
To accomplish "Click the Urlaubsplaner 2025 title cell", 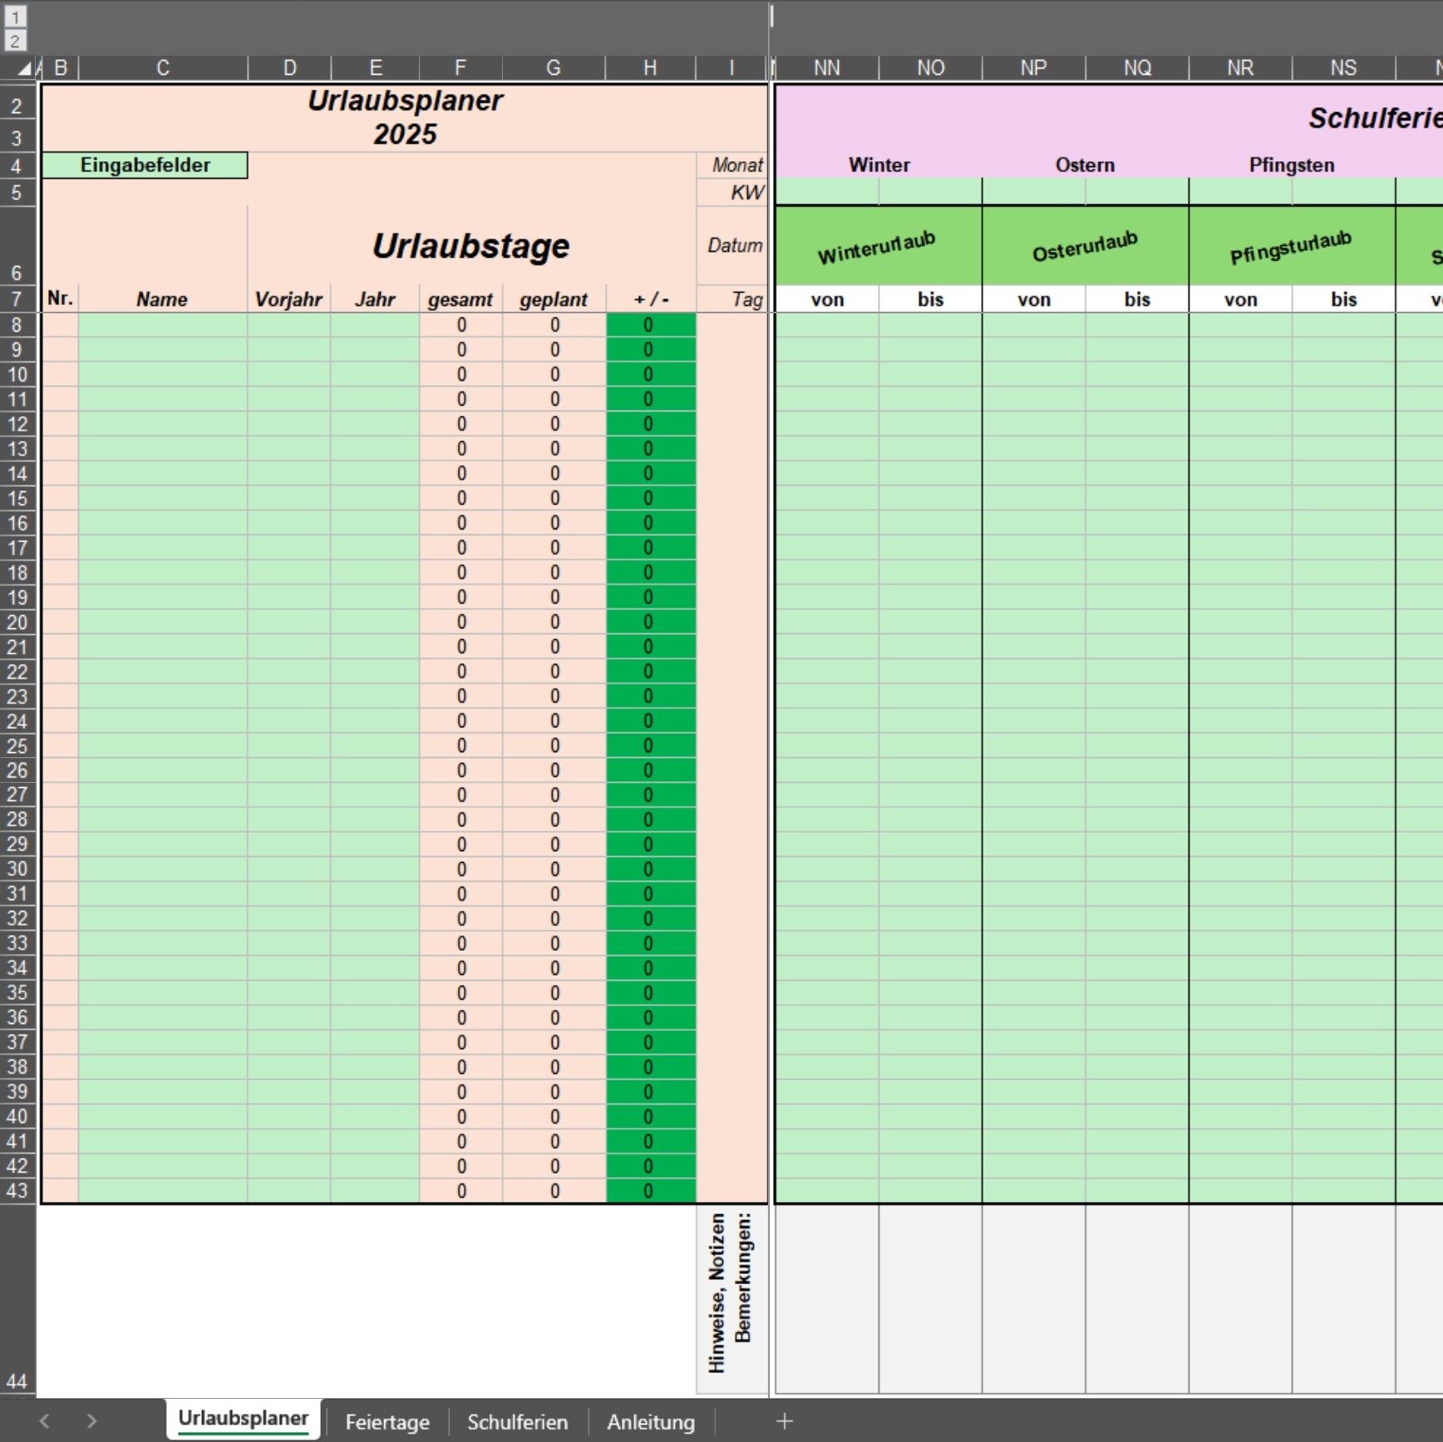I will click(405, 117).
